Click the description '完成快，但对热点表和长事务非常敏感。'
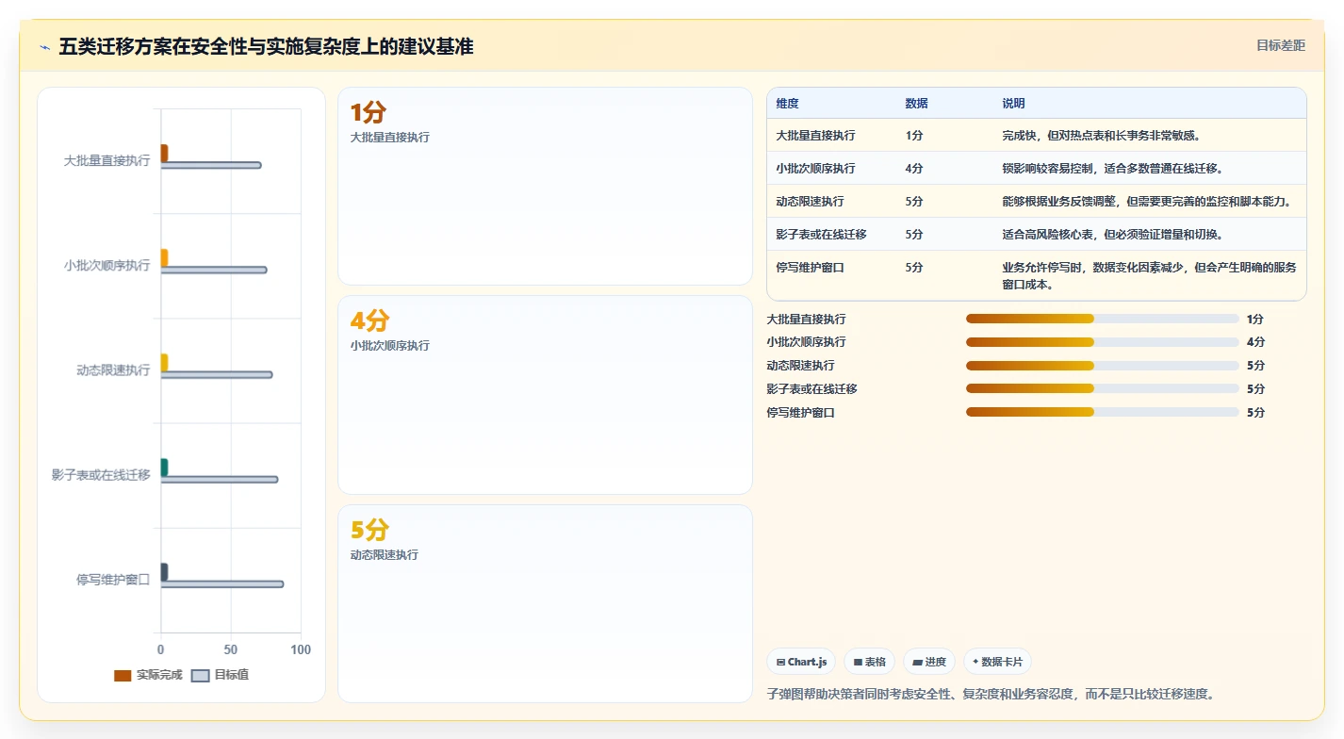This screenshot has width=1344, height=739. pyautogui.click(x=1101, y=136)
